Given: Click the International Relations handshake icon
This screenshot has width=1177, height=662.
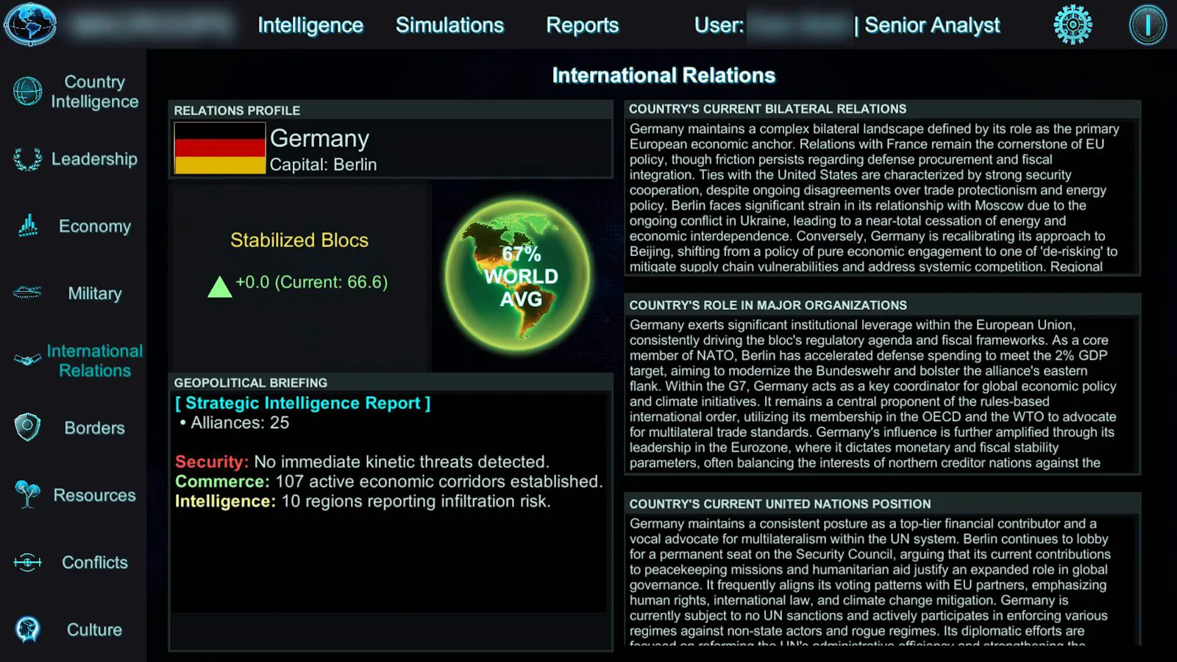Looking at the screenshot, I should tap(28, 360).
